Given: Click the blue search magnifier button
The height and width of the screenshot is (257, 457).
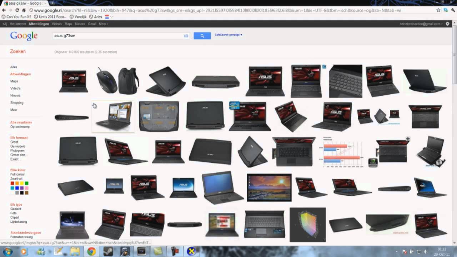Looking at the screenshot, I should click(x=202, y=36).
